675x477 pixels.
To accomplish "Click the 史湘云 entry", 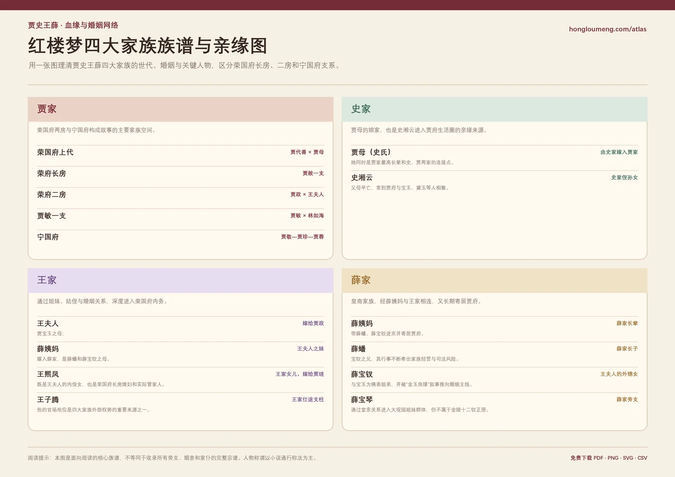I will point(362,178).
